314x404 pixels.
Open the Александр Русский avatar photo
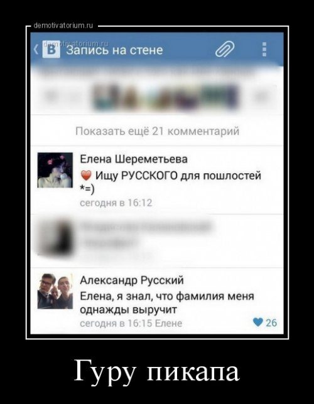pyautogui.click(x=55, y=291)
